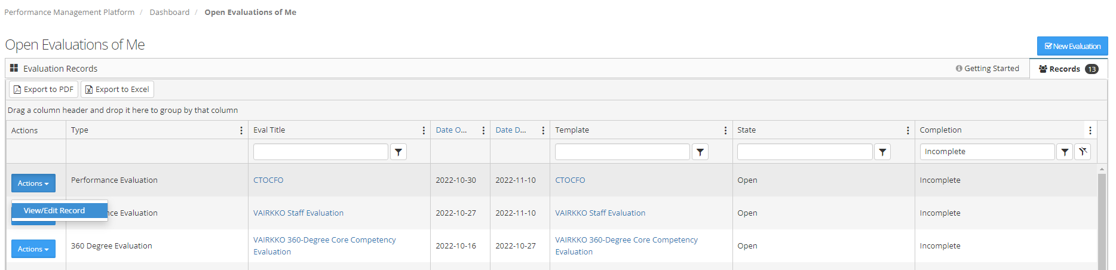Click the Template column filter funnel icon

(x=700, y=152)
